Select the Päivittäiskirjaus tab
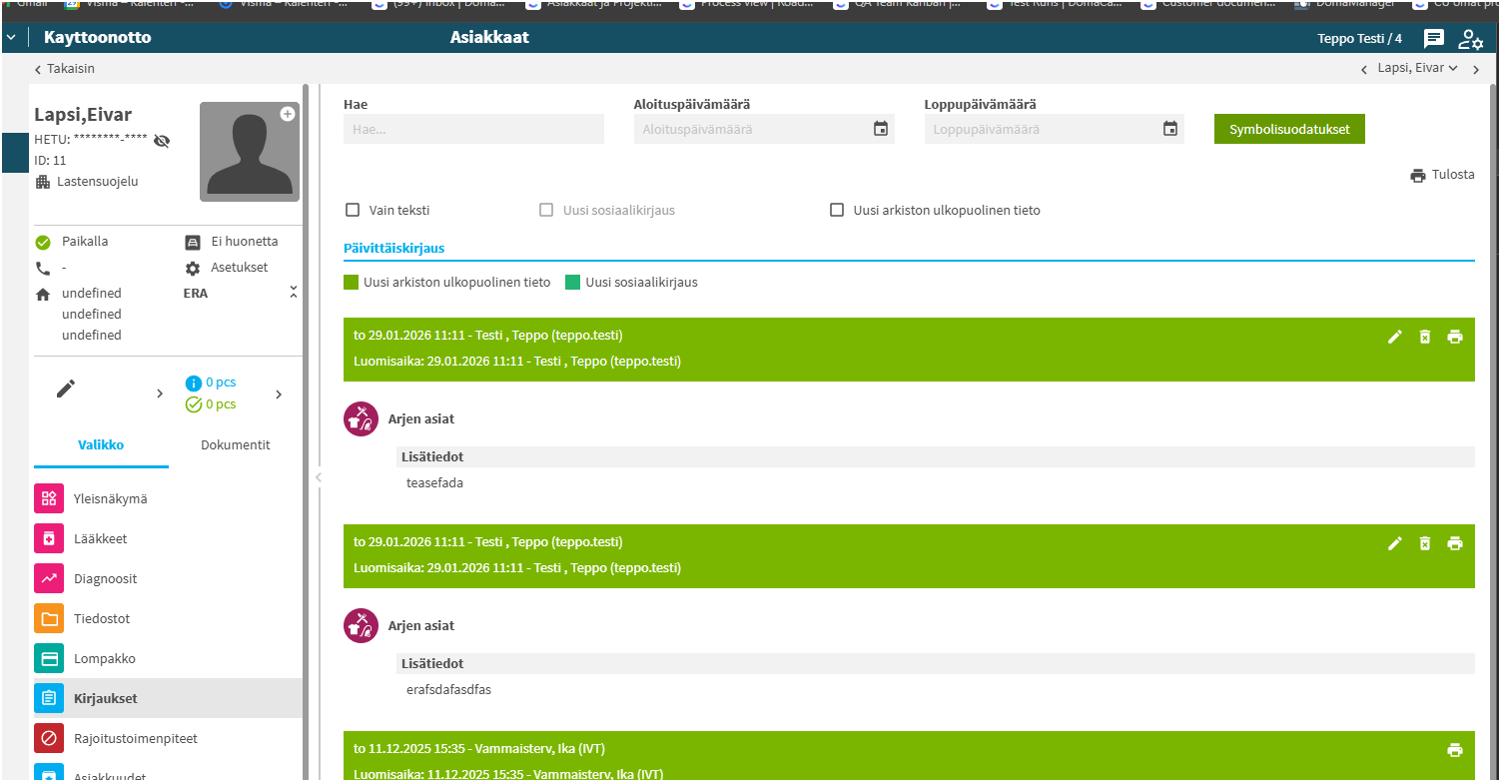 [x=394, y=248]
